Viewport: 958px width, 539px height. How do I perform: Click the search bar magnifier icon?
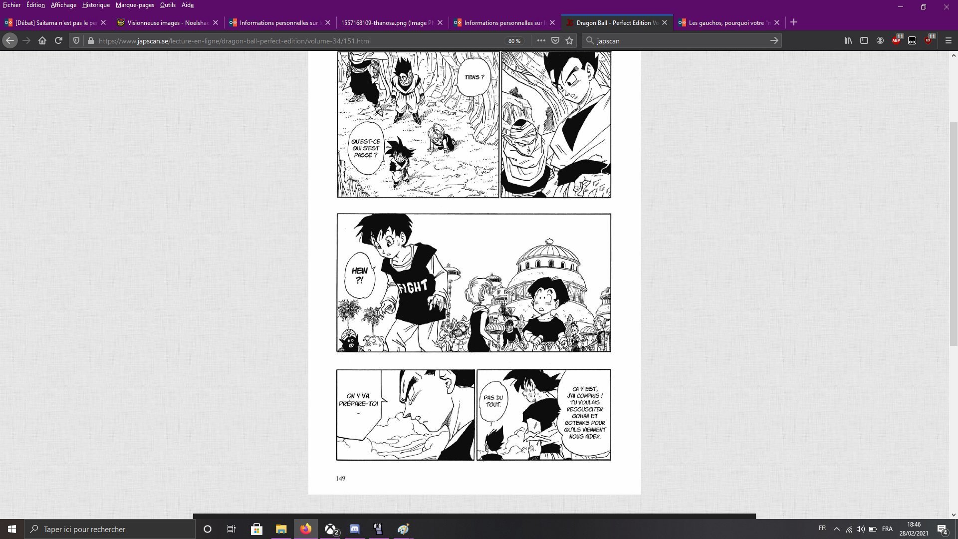(x=590, y=40)
